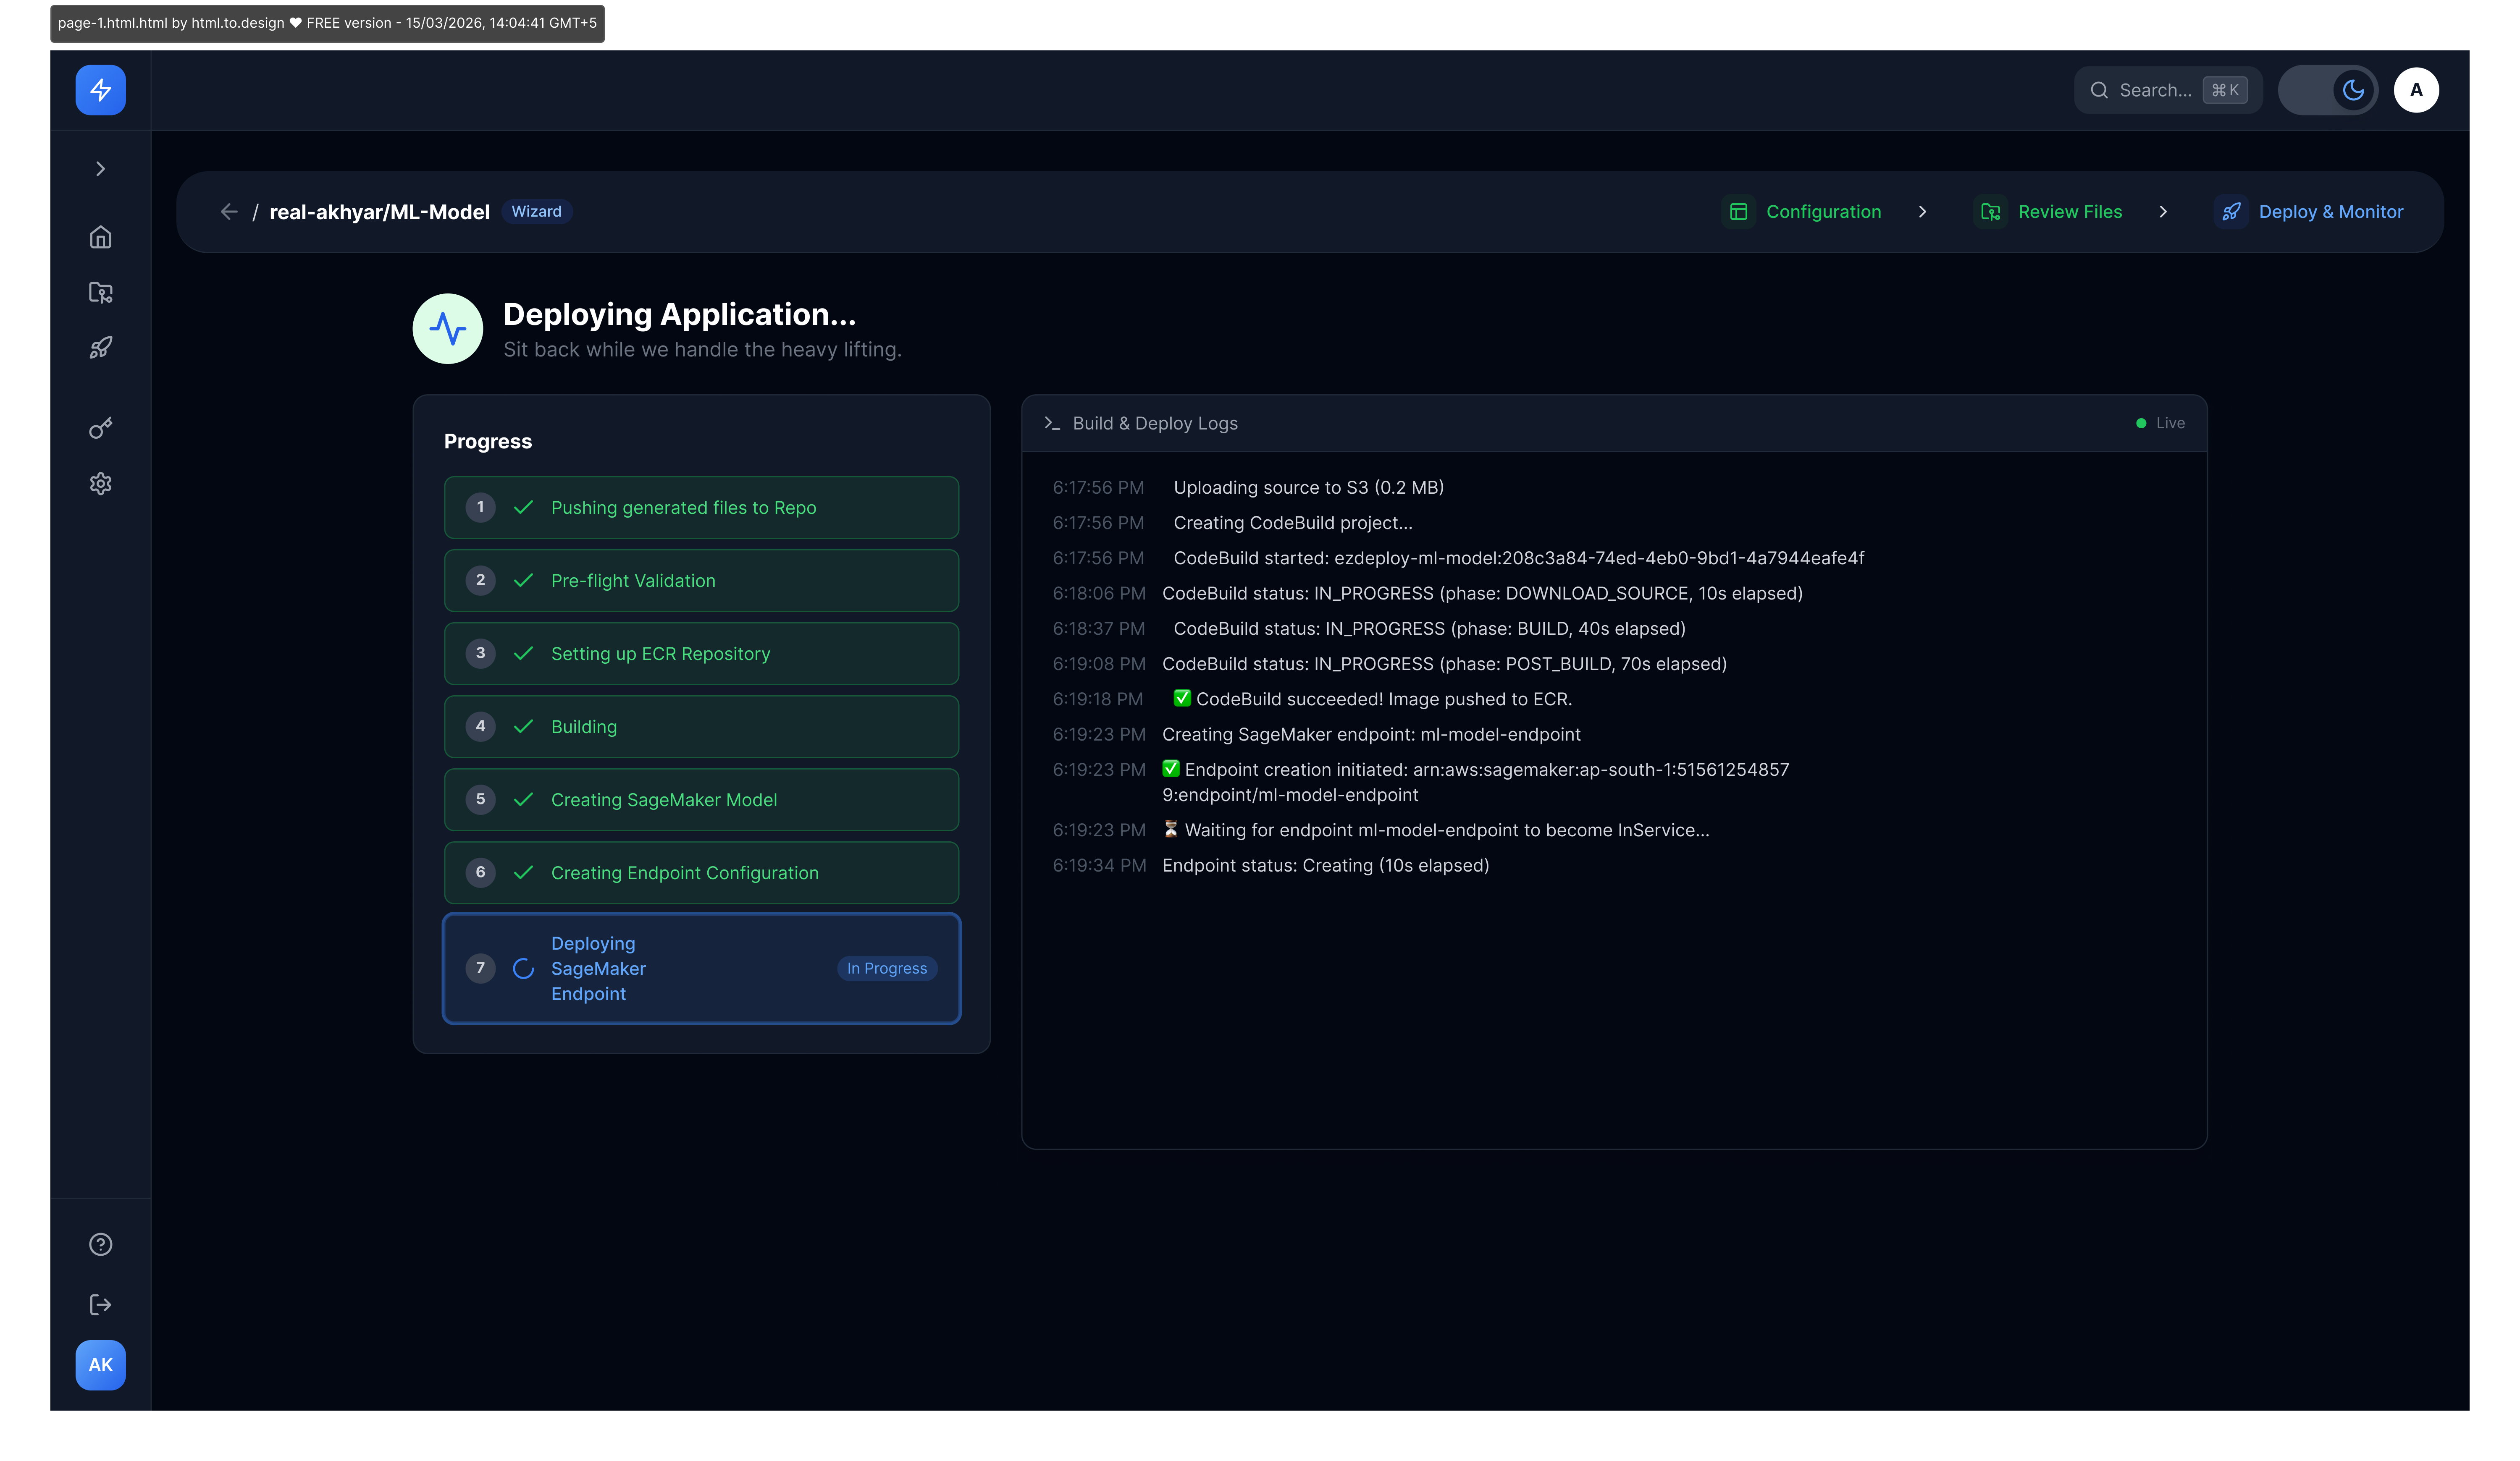This screenshot has width=2520, height=1461.
Task: Expand the sidebar using the chevron arrow
Action: 100,168
